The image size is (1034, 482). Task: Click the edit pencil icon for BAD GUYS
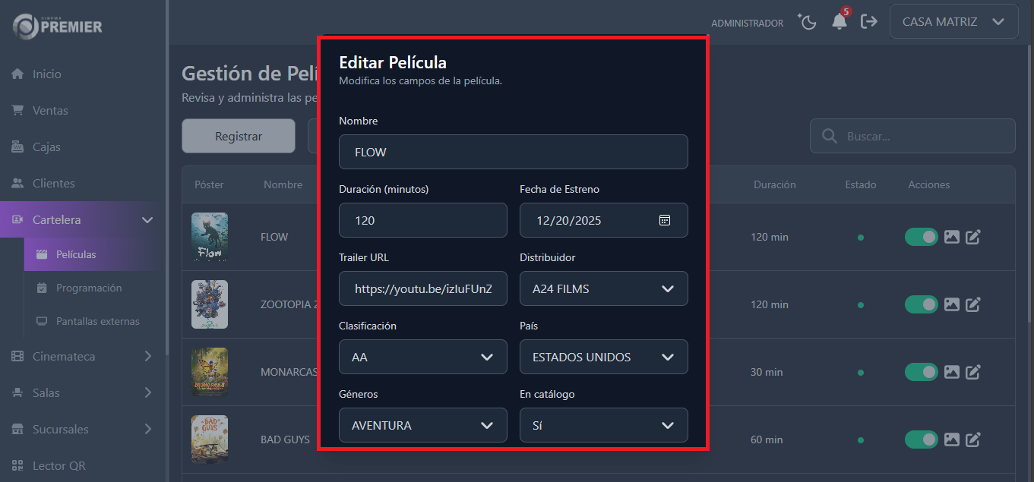point(973,439)
